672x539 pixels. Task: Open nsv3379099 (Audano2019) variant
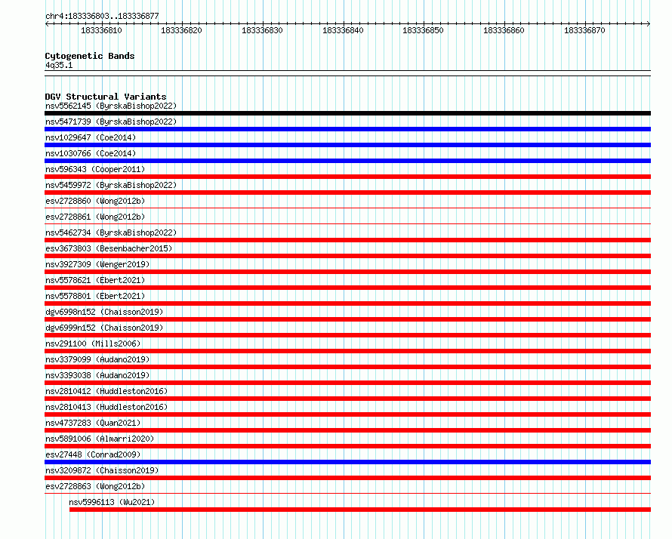coord(97,359)
